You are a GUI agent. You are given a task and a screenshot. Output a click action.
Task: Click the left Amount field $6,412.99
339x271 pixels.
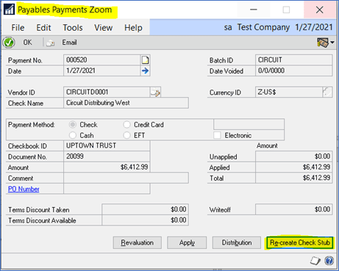[107, 167]
